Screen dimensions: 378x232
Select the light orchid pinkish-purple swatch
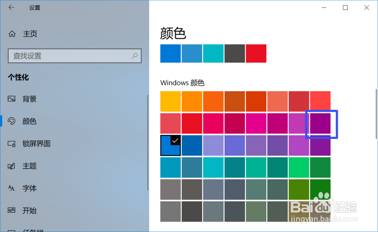pyautogui.click(x=299, y=123)
